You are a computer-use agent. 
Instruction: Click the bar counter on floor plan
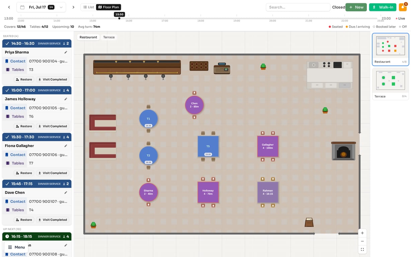[x=137, y=67]
